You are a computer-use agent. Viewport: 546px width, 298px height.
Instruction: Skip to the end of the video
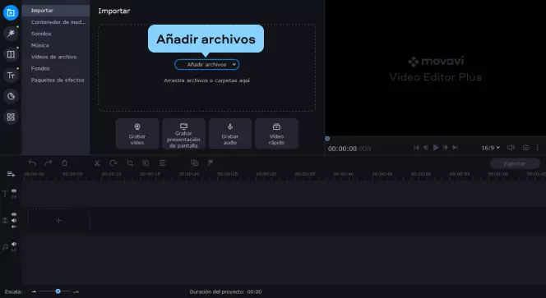tap(455, 148)
